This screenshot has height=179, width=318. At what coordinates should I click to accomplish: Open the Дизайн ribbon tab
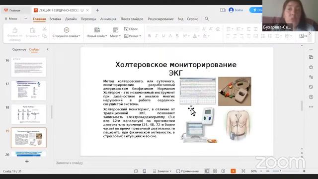click(71, 19)
